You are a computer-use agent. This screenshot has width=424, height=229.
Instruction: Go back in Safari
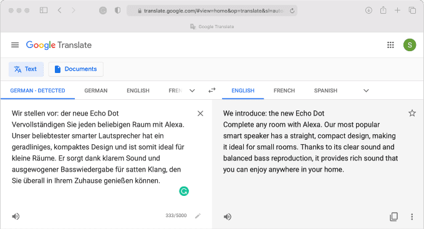tap(59, 10)
